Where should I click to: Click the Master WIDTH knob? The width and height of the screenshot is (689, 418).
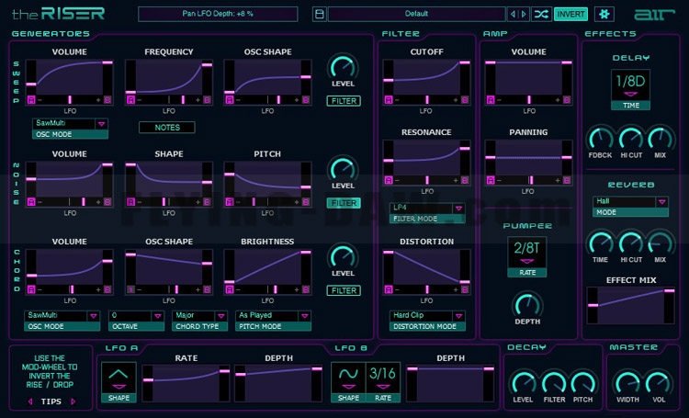coord(627,382)
